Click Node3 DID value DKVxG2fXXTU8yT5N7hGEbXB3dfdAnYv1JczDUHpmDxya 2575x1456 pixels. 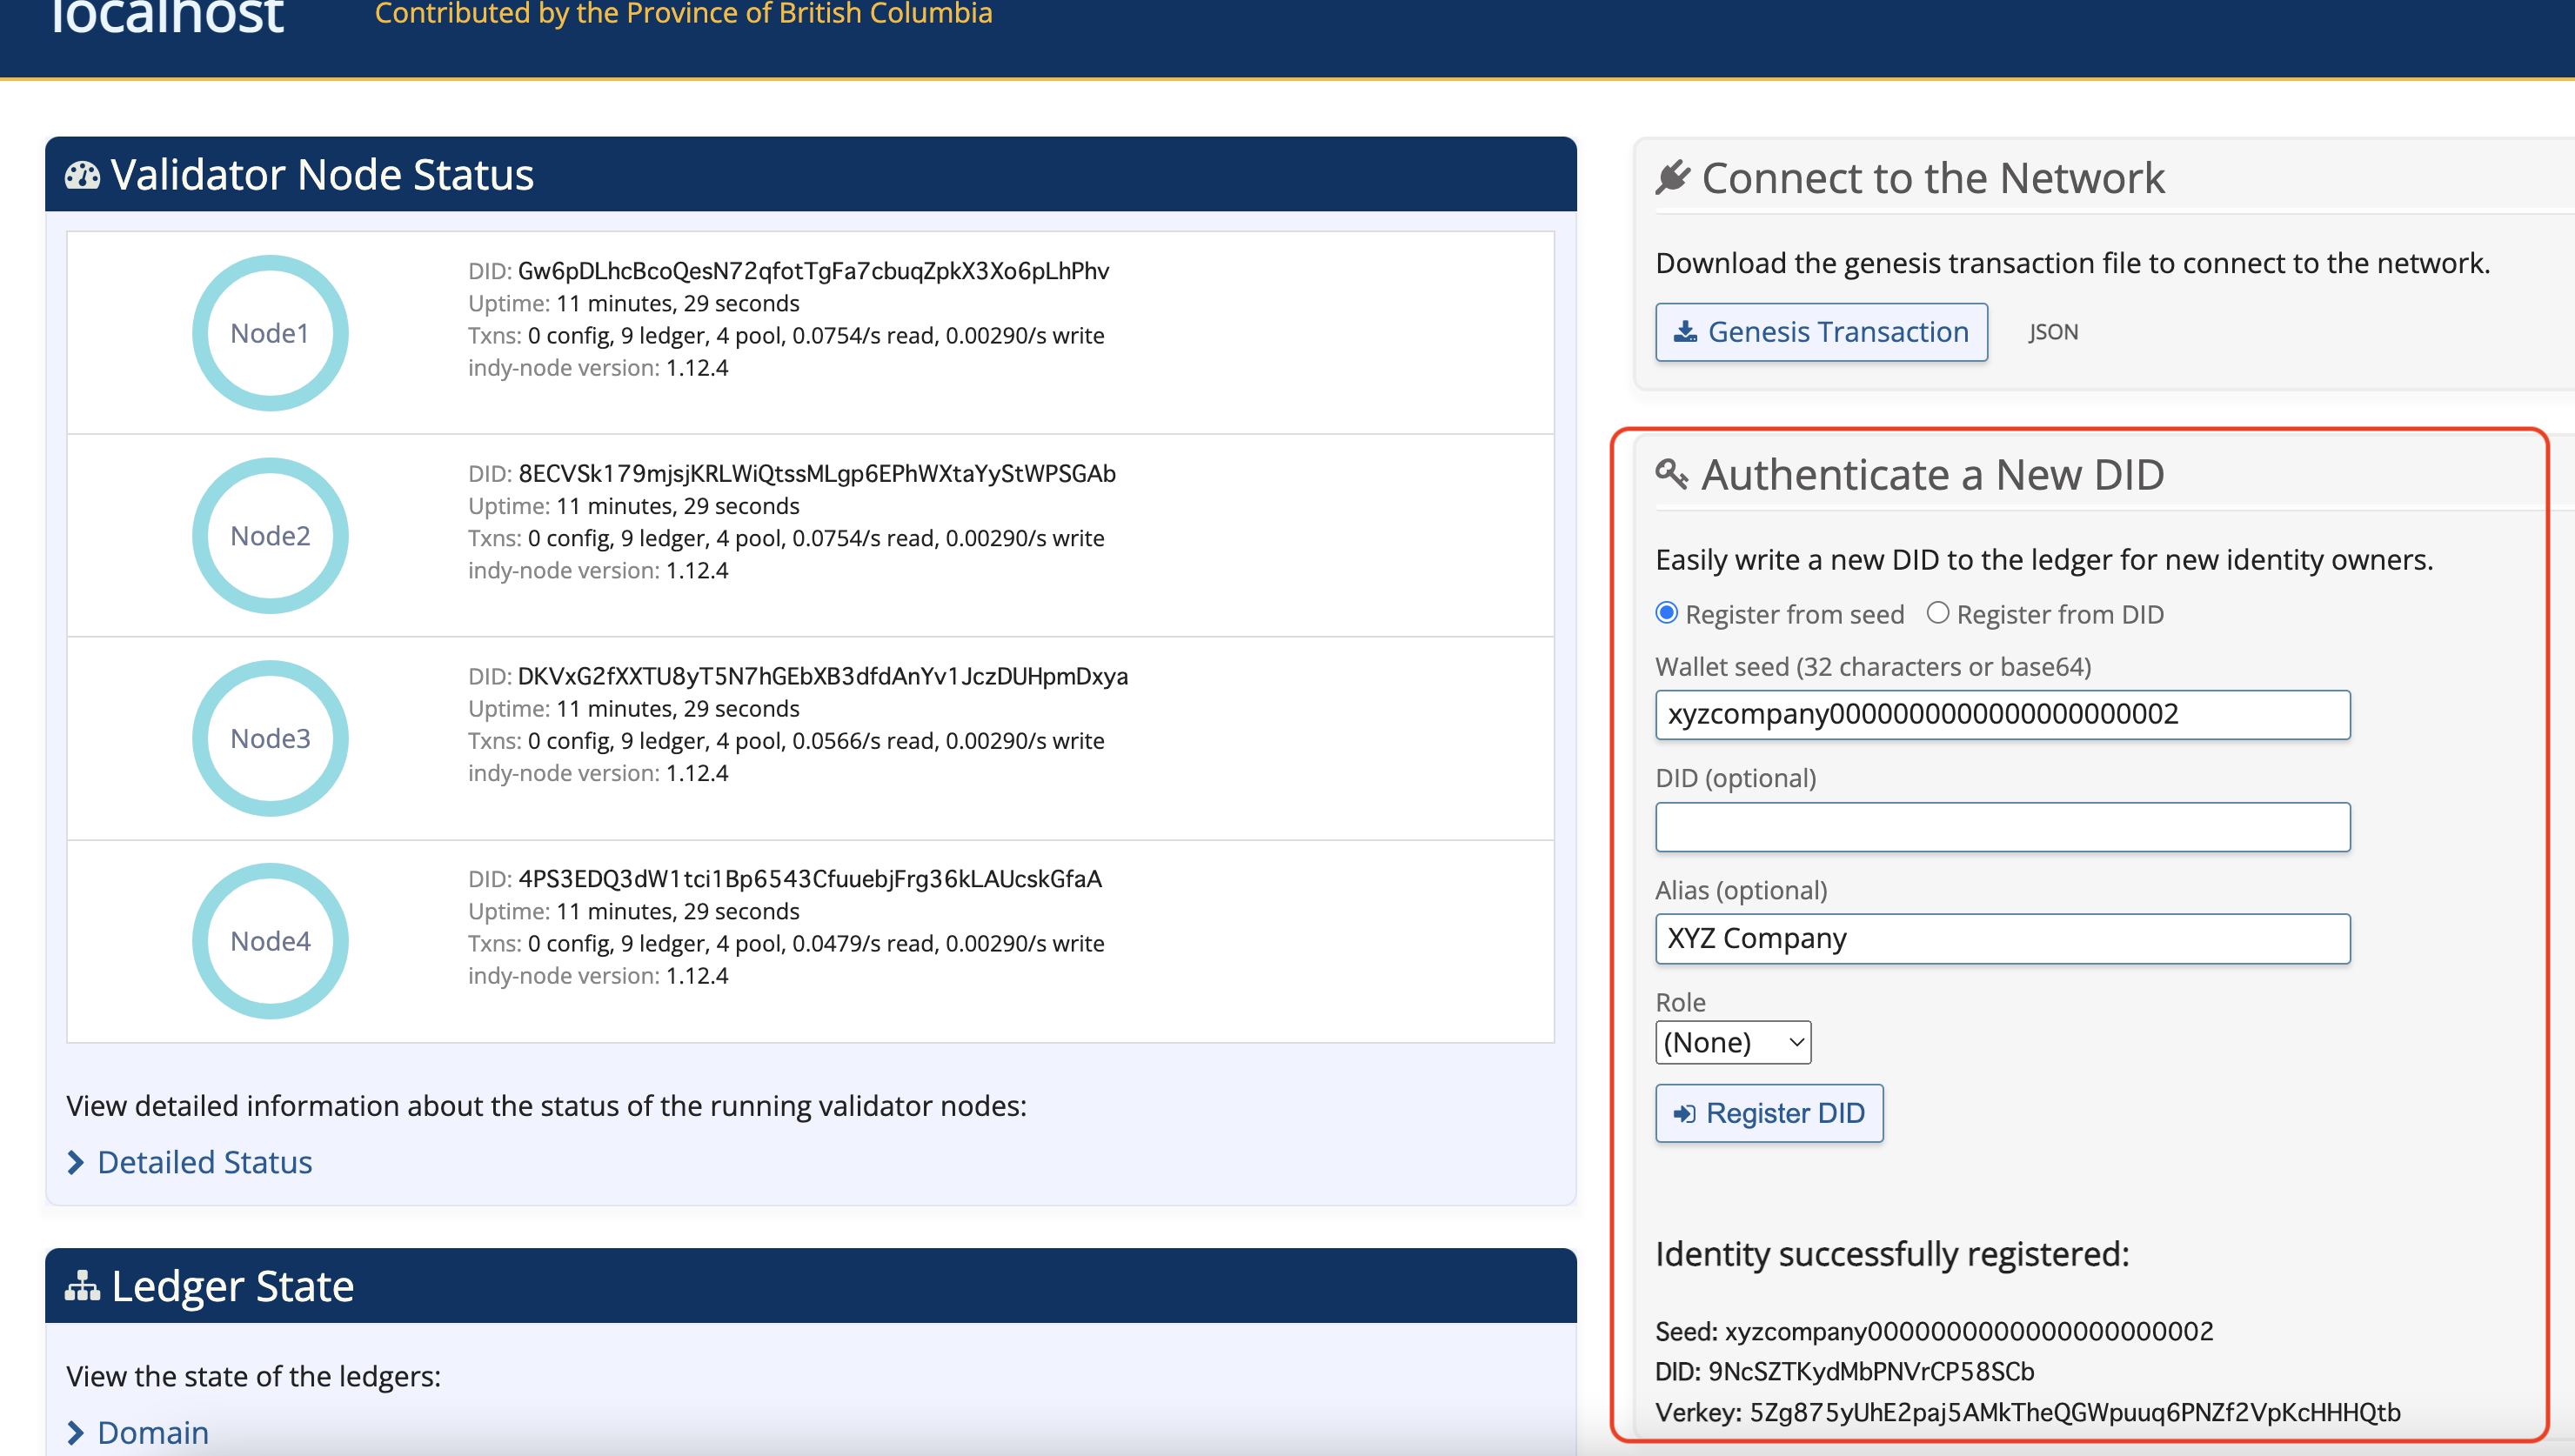tap(822, 676)
